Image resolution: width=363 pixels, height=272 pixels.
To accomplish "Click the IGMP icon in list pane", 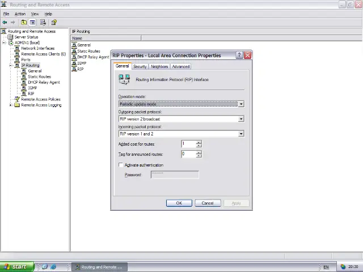I will point(74,63).
